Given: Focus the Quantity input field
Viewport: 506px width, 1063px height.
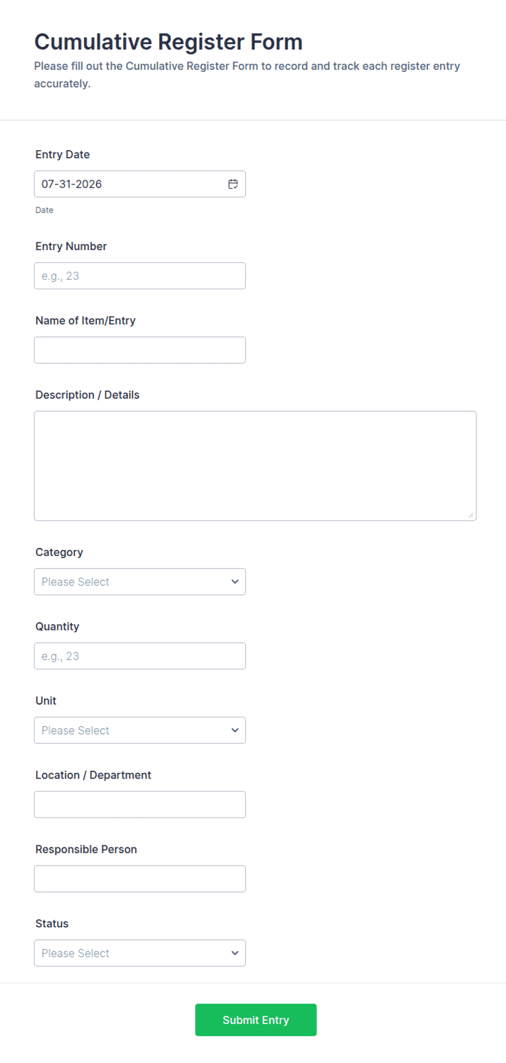Looking at the screenshot, I should [140, 656].
